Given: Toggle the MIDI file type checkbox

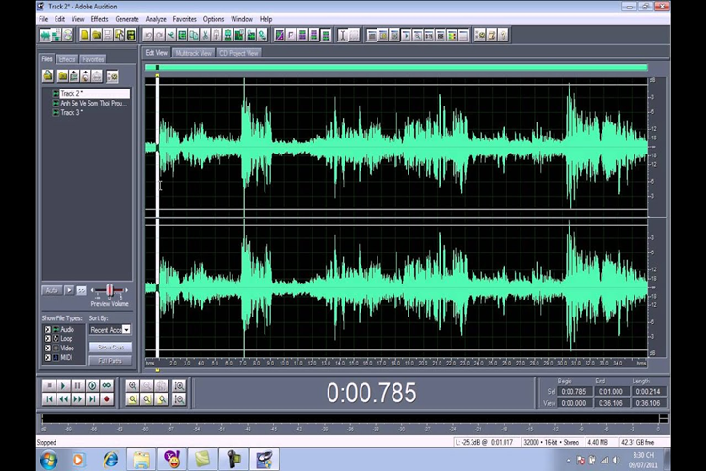Looking at the screenshot, I should point(48,357).
